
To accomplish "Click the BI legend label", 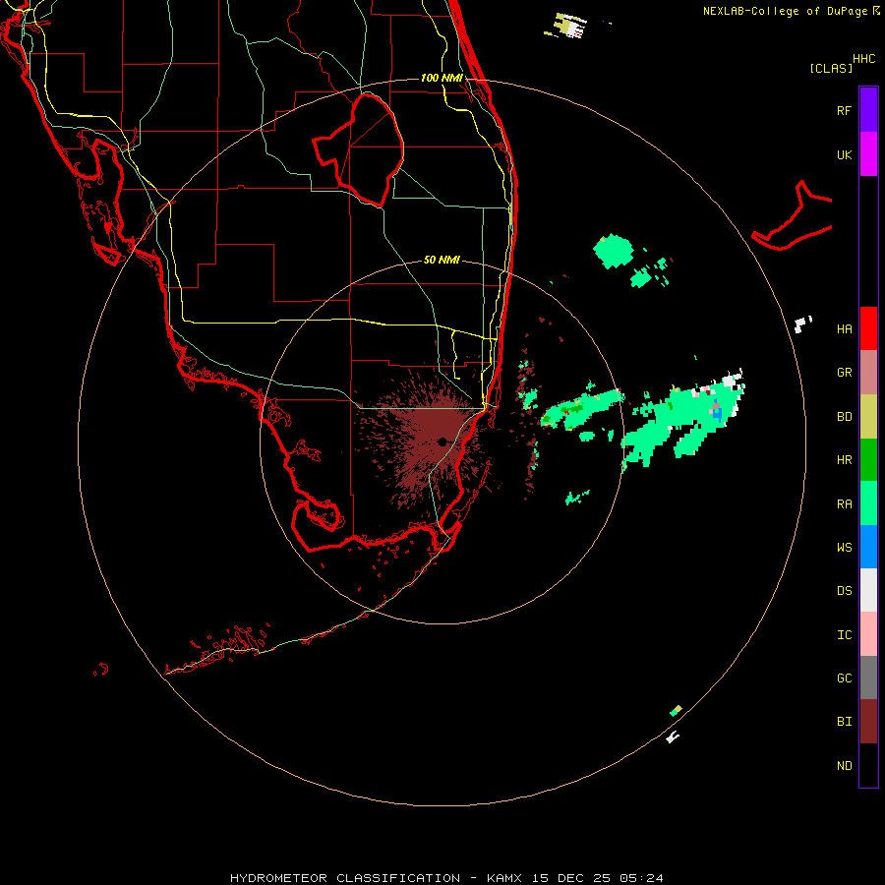I will [844, 722].
